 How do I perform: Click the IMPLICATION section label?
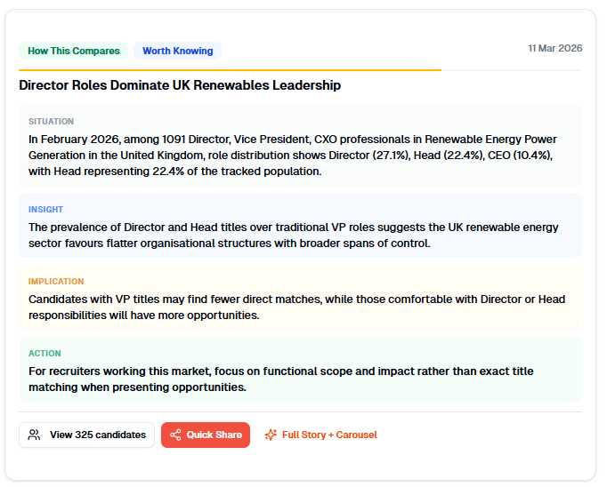tap(56, 282)
